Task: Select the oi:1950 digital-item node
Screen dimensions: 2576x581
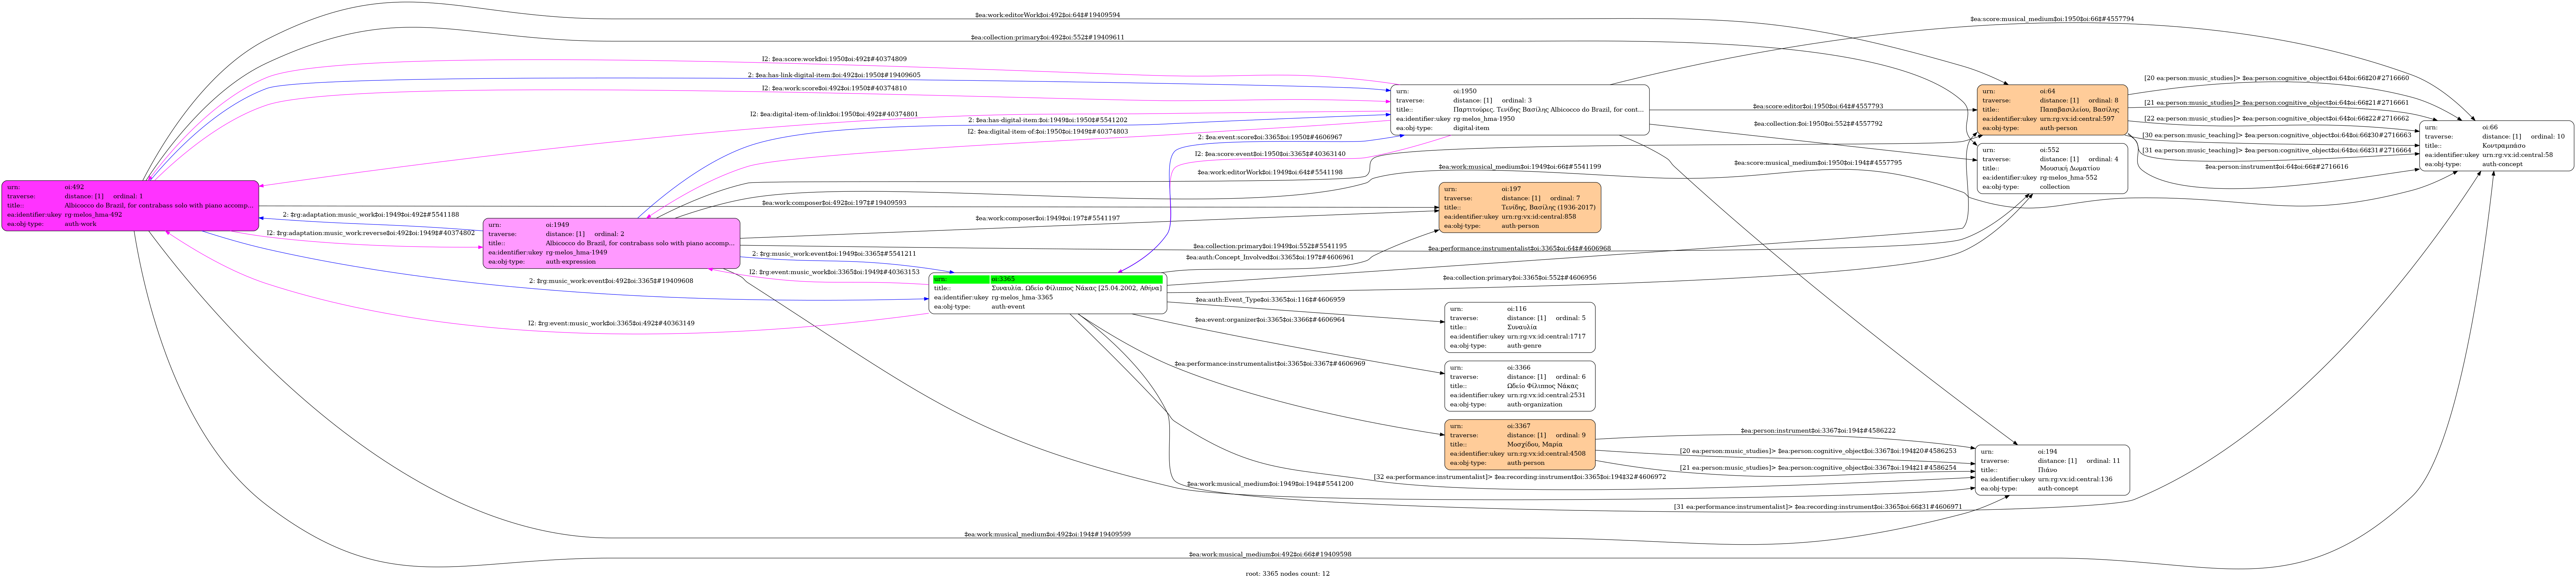Action: [1520, 110]
